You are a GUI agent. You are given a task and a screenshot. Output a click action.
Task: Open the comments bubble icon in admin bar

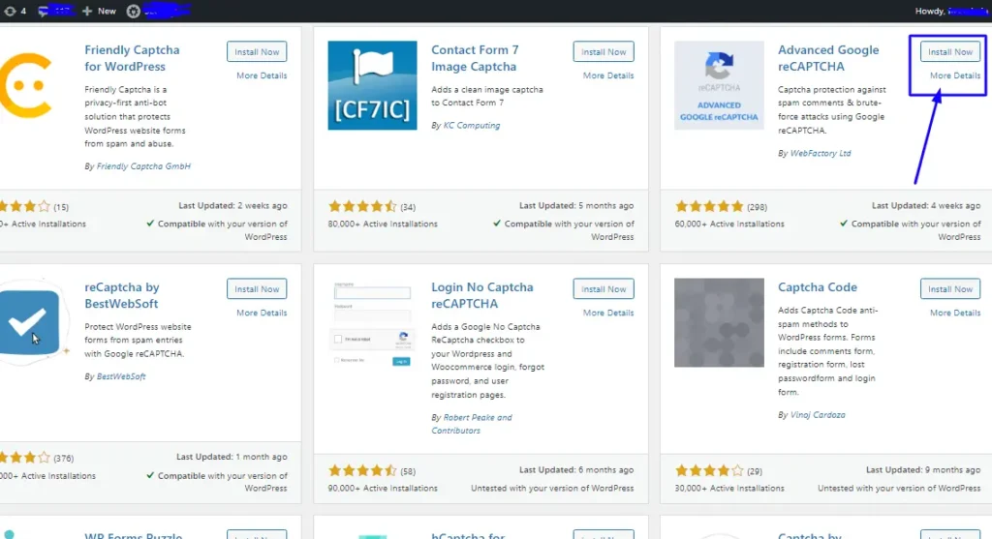(43, 11)
